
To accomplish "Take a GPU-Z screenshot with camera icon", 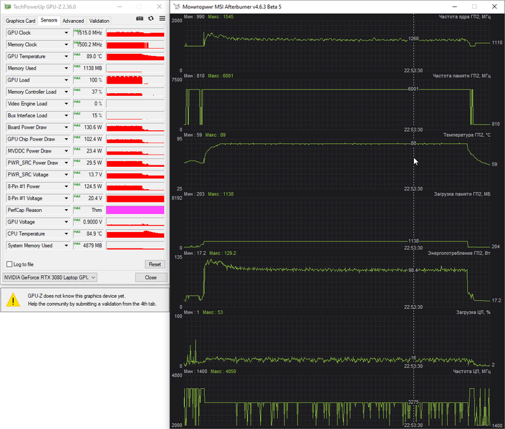I will pyautogui.click(x=140, y=19).
